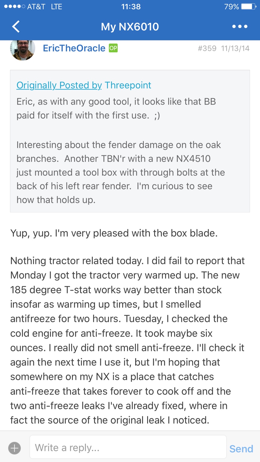Screen dimensions: 260x462
Task: Tap the "Yup, yup" reply sentence
Action: (114, 233)
